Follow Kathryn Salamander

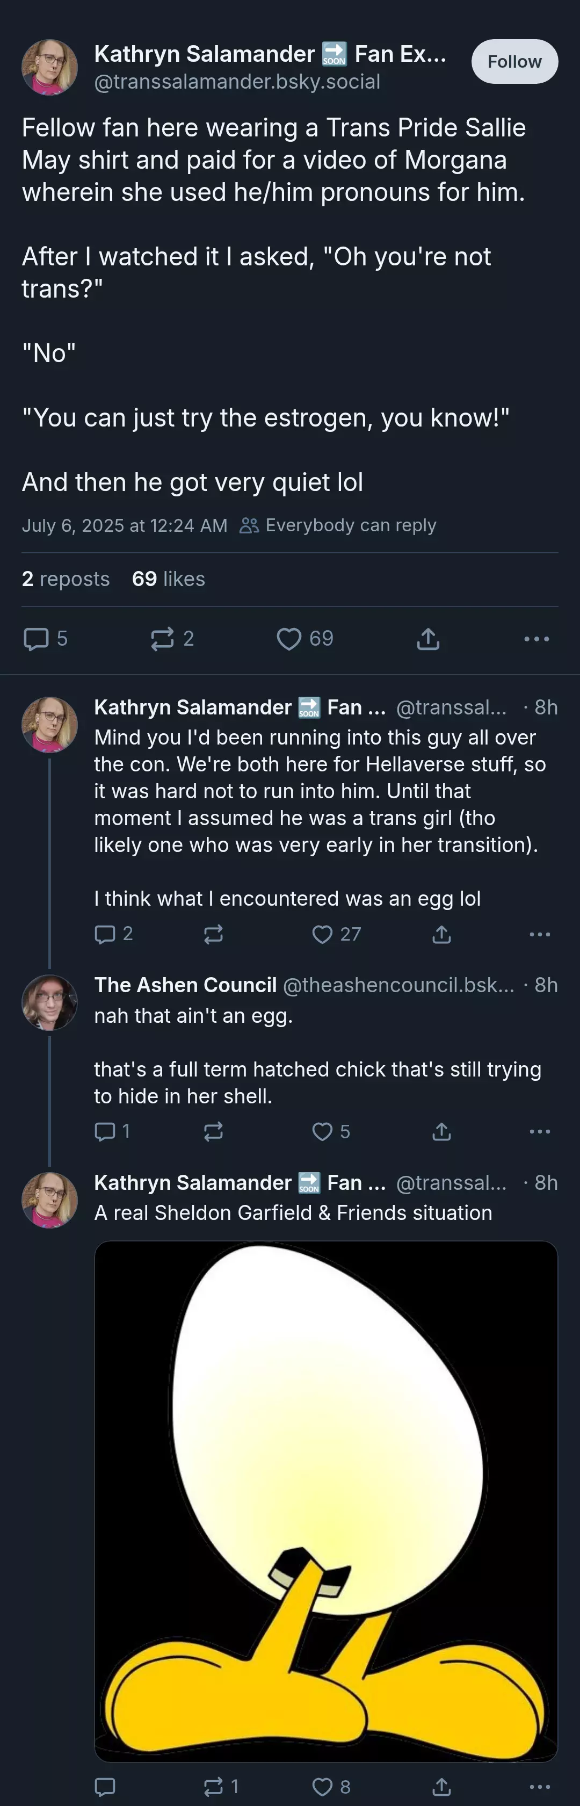(x=515, y=62)
